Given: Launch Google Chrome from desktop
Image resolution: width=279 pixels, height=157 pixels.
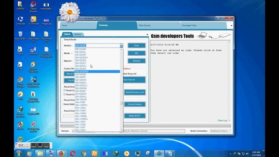Looking at the screenshot, I should coord(20,82).
